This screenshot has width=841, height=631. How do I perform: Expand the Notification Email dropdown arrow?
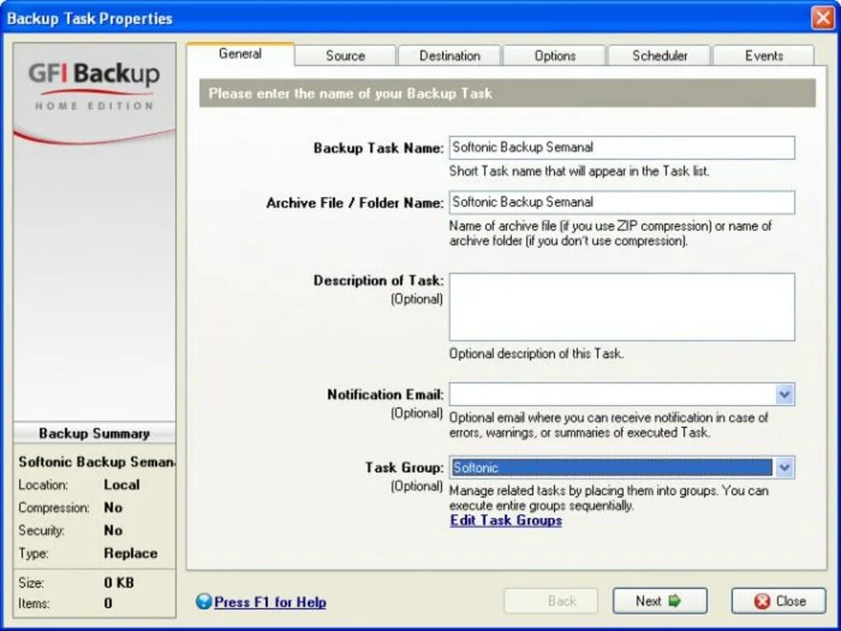(x=784, y=394)
